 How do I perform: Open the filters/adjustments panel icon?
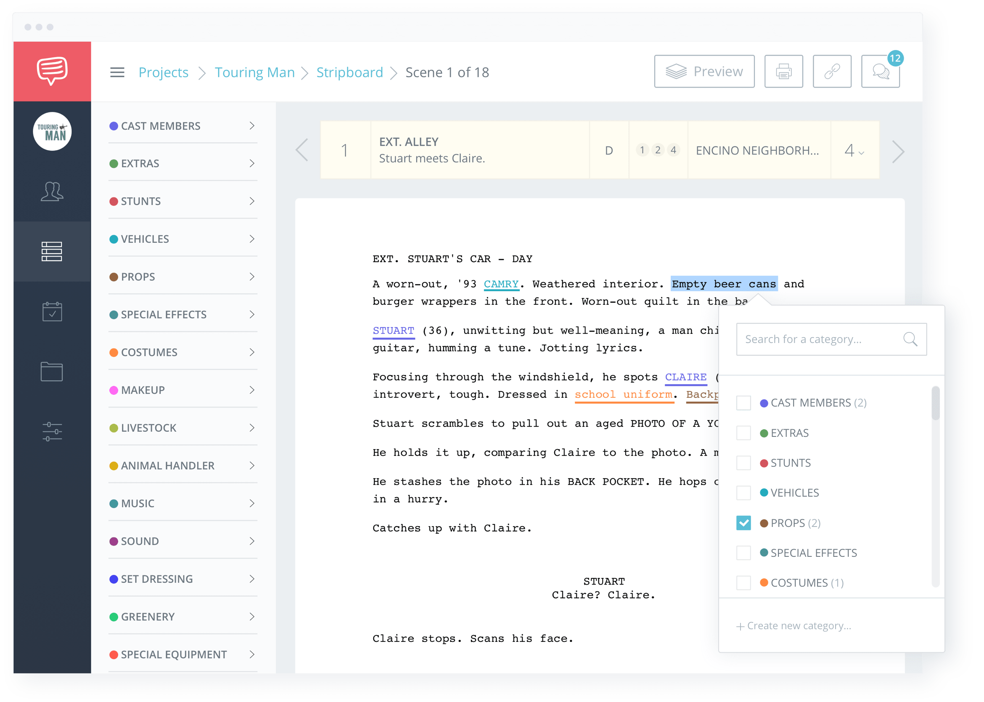click(x=51, y=431)
